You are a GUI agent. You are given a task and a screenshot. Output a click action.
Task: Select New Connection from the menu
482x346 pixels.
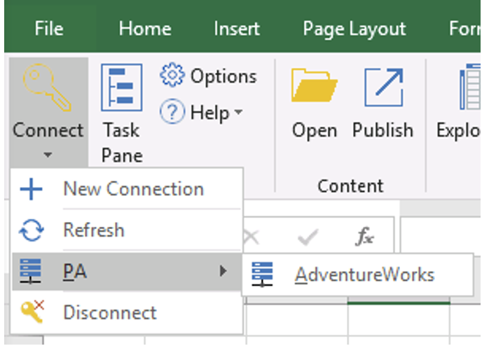tap(133, 189)
